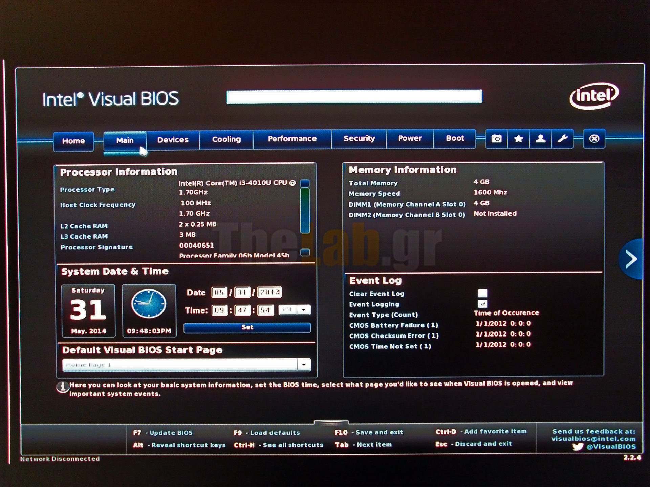Viewport: 650px width, 487px height.
Task: Click the search field at top
Action: [354, 97]
